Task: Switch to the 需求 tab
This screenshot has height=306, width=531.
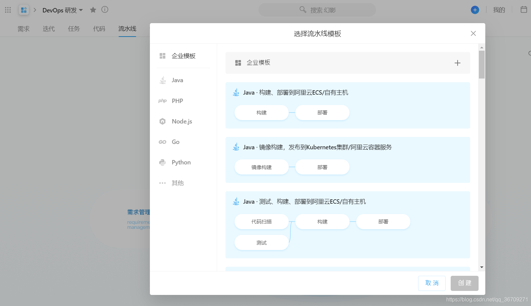Action: click(x=24, y=29)
